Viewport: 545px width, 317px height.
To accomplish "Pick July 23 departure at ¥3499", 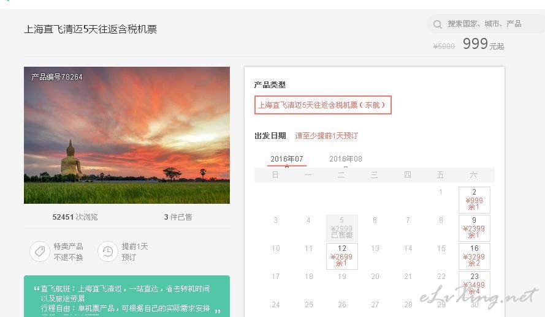I will (x=474, y=284).
